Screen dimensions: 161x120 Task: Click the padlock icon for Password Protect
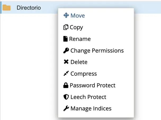66,85
